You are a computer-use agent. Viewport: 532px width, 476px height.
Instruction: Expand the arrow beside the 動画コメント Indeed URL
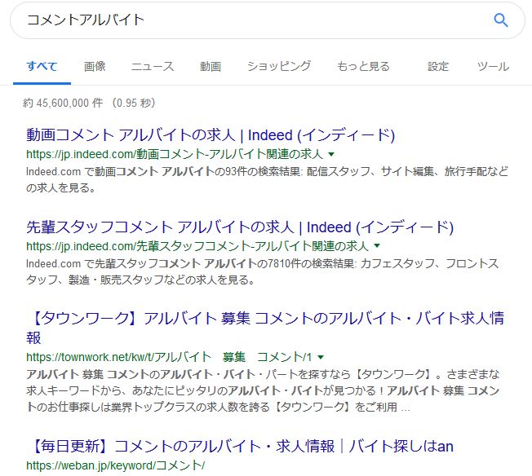pos(331,154)
